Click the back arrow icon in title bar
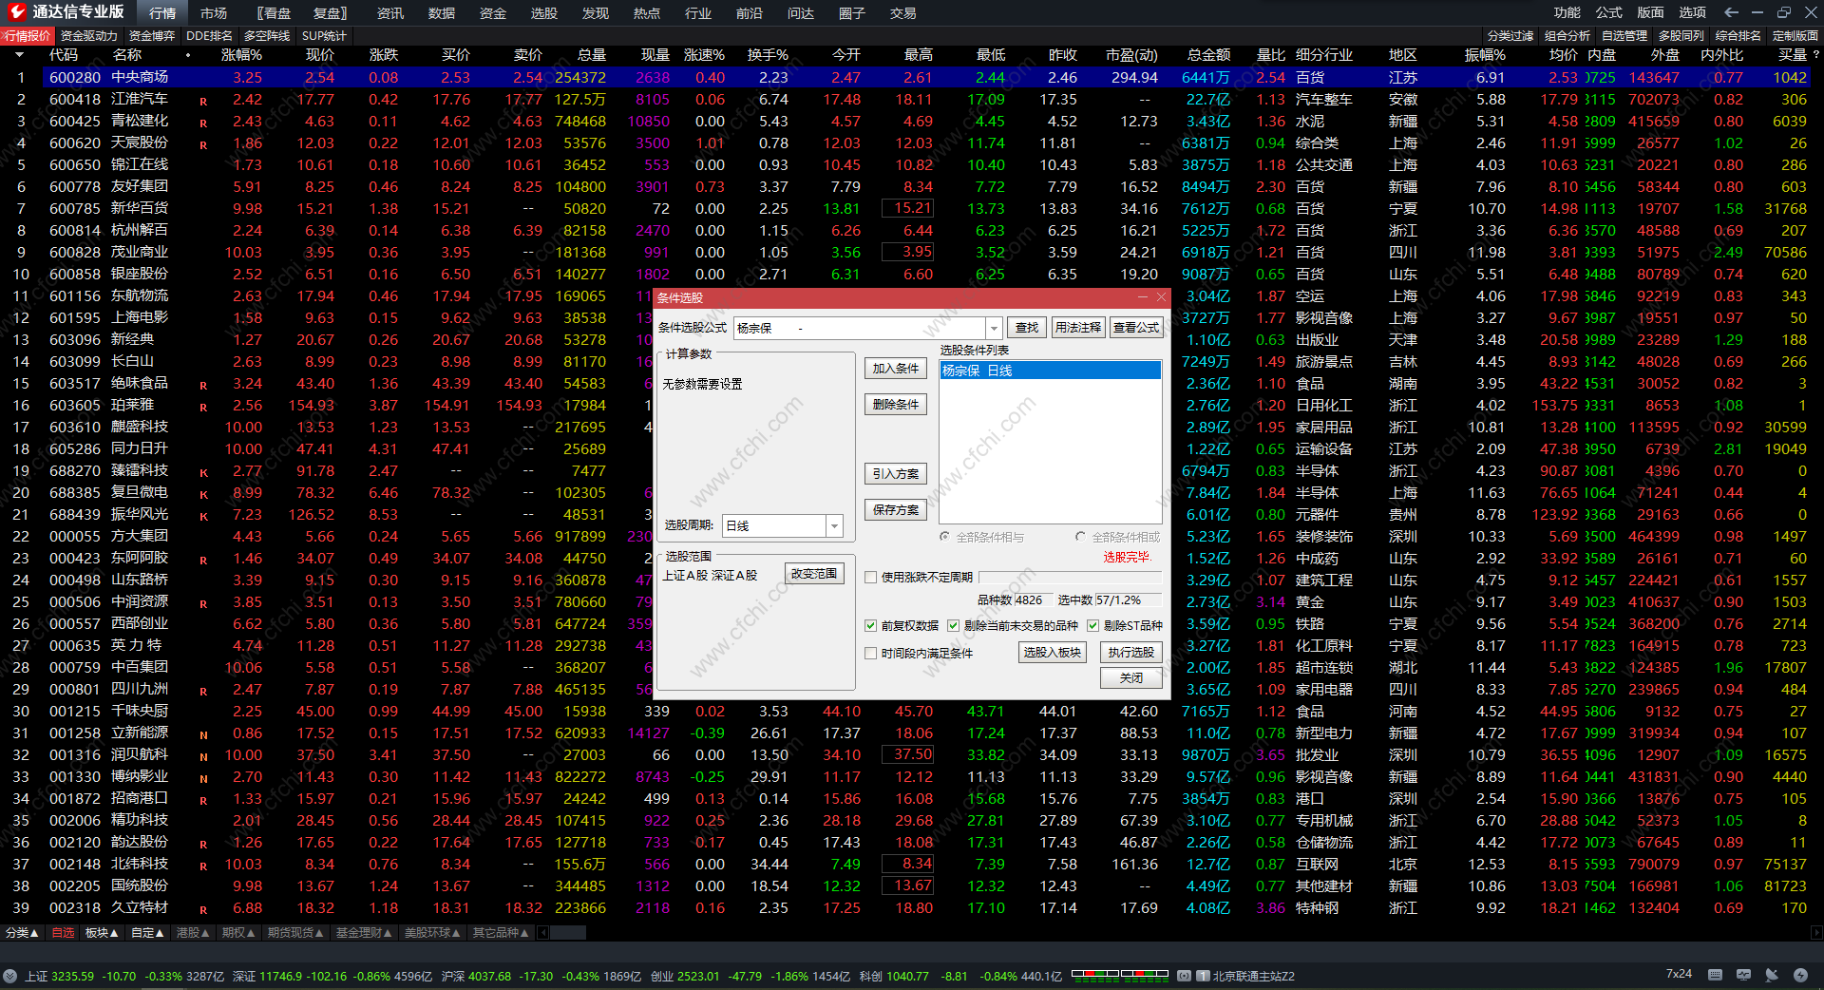The width and height of the screenshot is (1824, 990). pos(1731,12)
